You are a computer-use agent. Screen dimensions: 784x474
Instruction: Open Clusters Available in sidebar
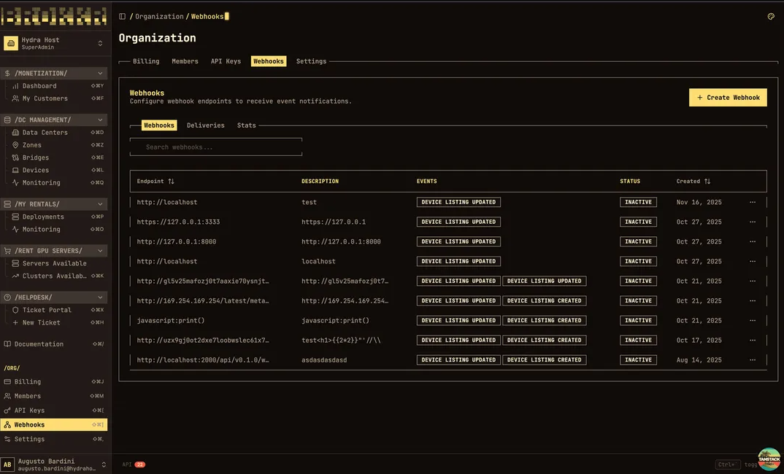click(54, 276)
